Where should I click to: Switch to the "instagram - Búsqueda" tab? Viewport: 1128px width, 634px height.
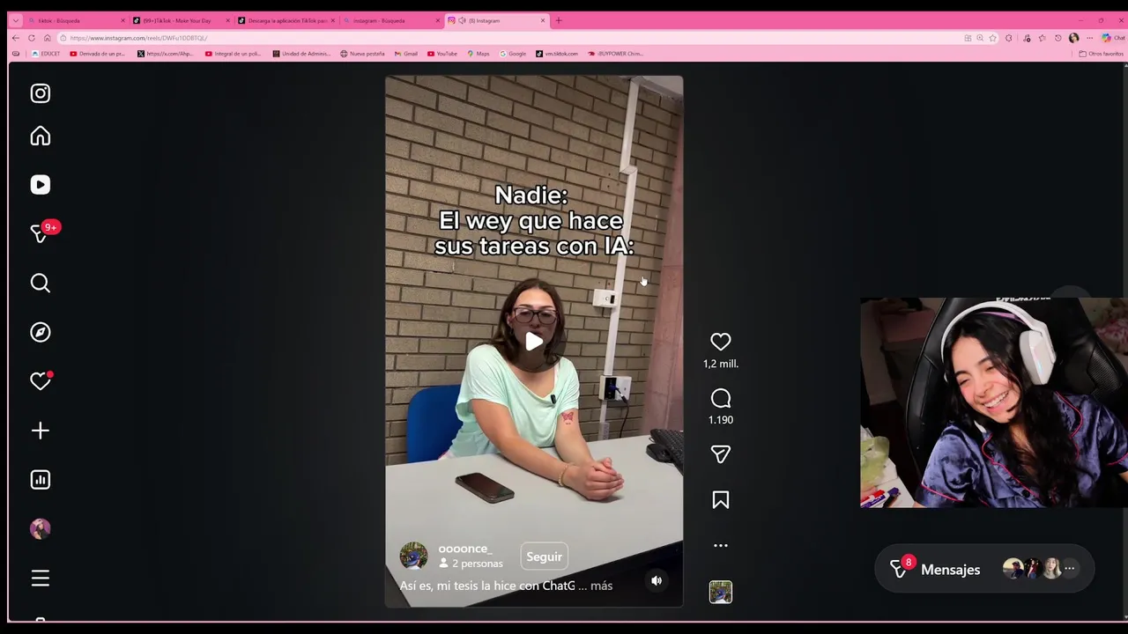[391, 20]
